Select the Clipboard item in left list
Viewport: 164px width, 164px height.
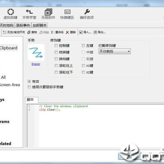(9, 48)
